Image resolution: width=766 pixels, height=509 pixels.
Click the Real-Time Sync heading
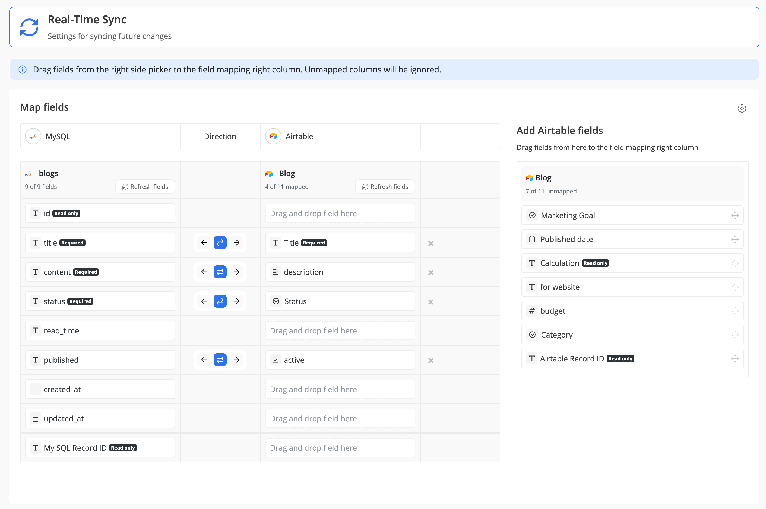click(87, 20)
